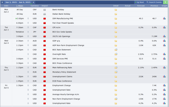The width and height of the screenshot is (169, 107).
Task: Open detail folder for JOLTS Job Openings
Action: [x=116, y=37]
